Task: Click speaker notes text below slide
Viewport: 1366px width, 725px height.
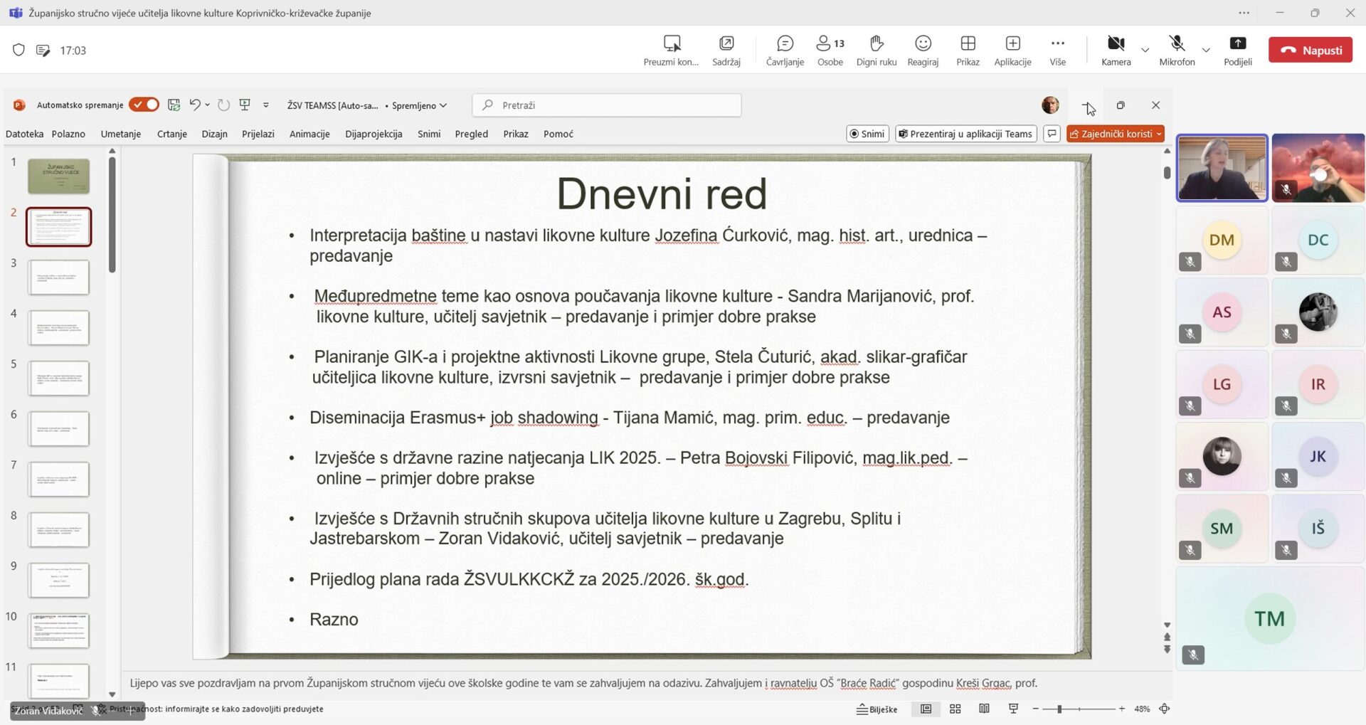Action: [x=583, y=683]
